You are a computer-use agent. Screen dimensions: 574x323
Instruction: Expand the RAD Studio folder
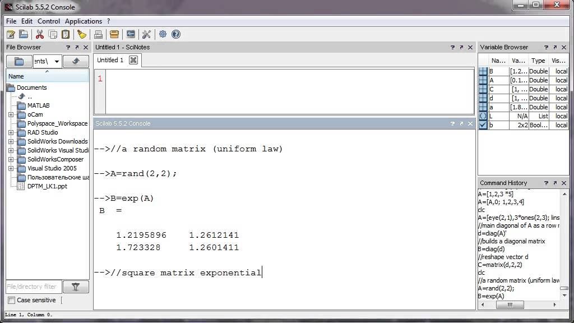coord(11,132)
